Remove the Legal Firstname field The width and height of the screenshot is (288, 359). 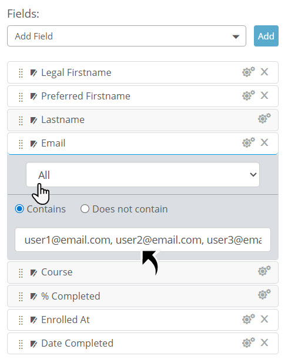pyautogui.click(x=264, y=72)
